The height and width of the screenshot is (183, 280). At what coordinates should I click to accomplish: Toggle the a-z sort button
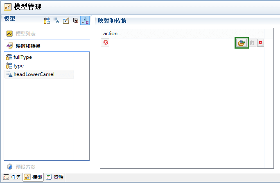(x=85, y=20)
